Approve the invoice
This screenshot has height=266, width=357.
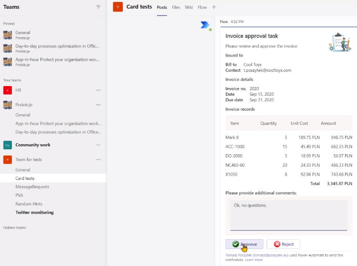[x=244, y=244]
